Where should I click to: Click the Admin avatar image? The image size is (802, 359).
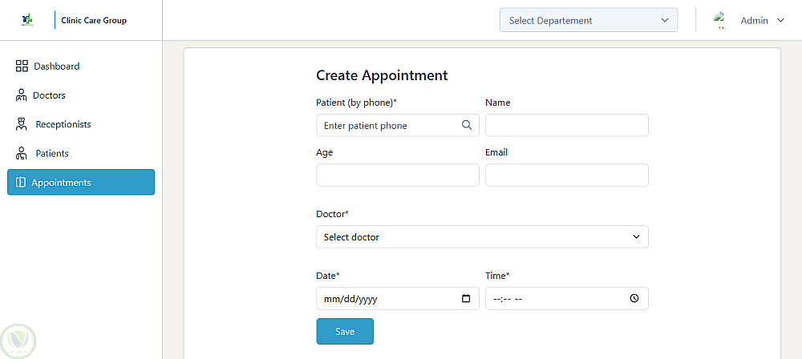click(720, 20)
